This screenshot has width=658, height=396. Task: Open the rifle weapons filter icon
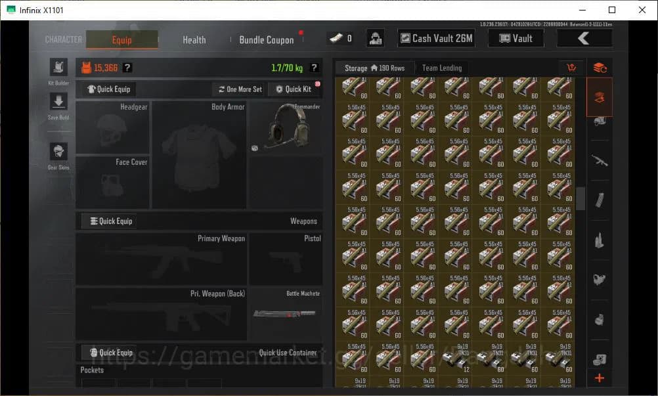click(x=599, y=160)
